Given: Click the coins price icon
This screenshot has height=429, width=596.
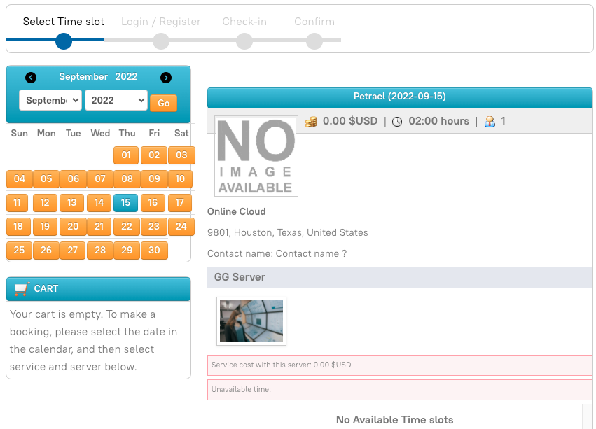Looking at the screenshot, I should [312, 122].
